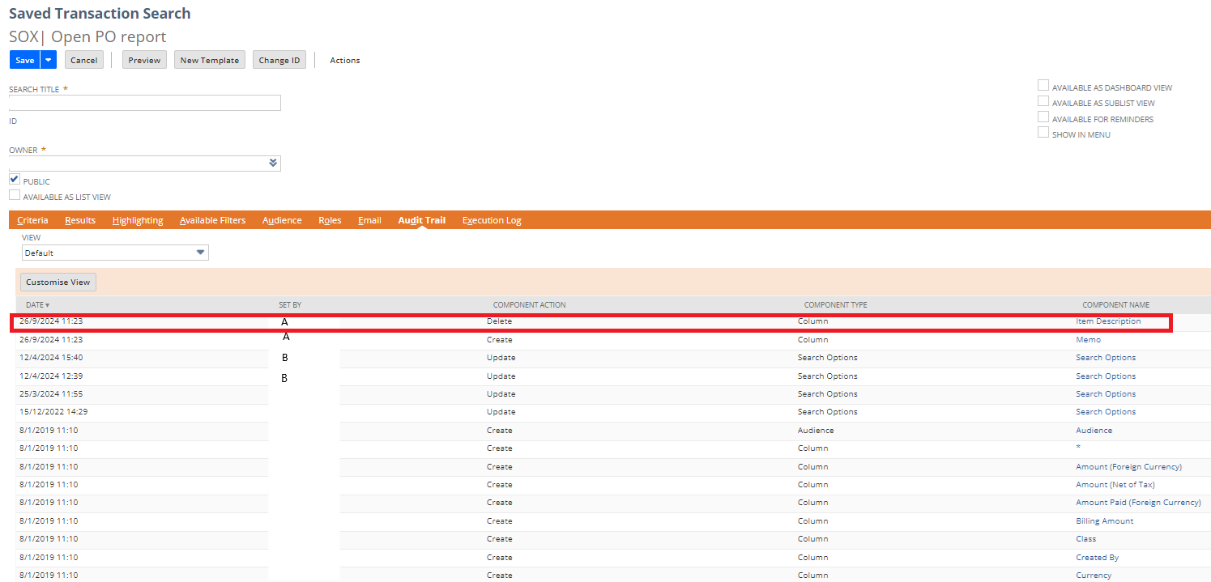The width and height of the screenshot is (1211, 582).
Task: Preview the saved transaction search
Action: click(143, 59)
